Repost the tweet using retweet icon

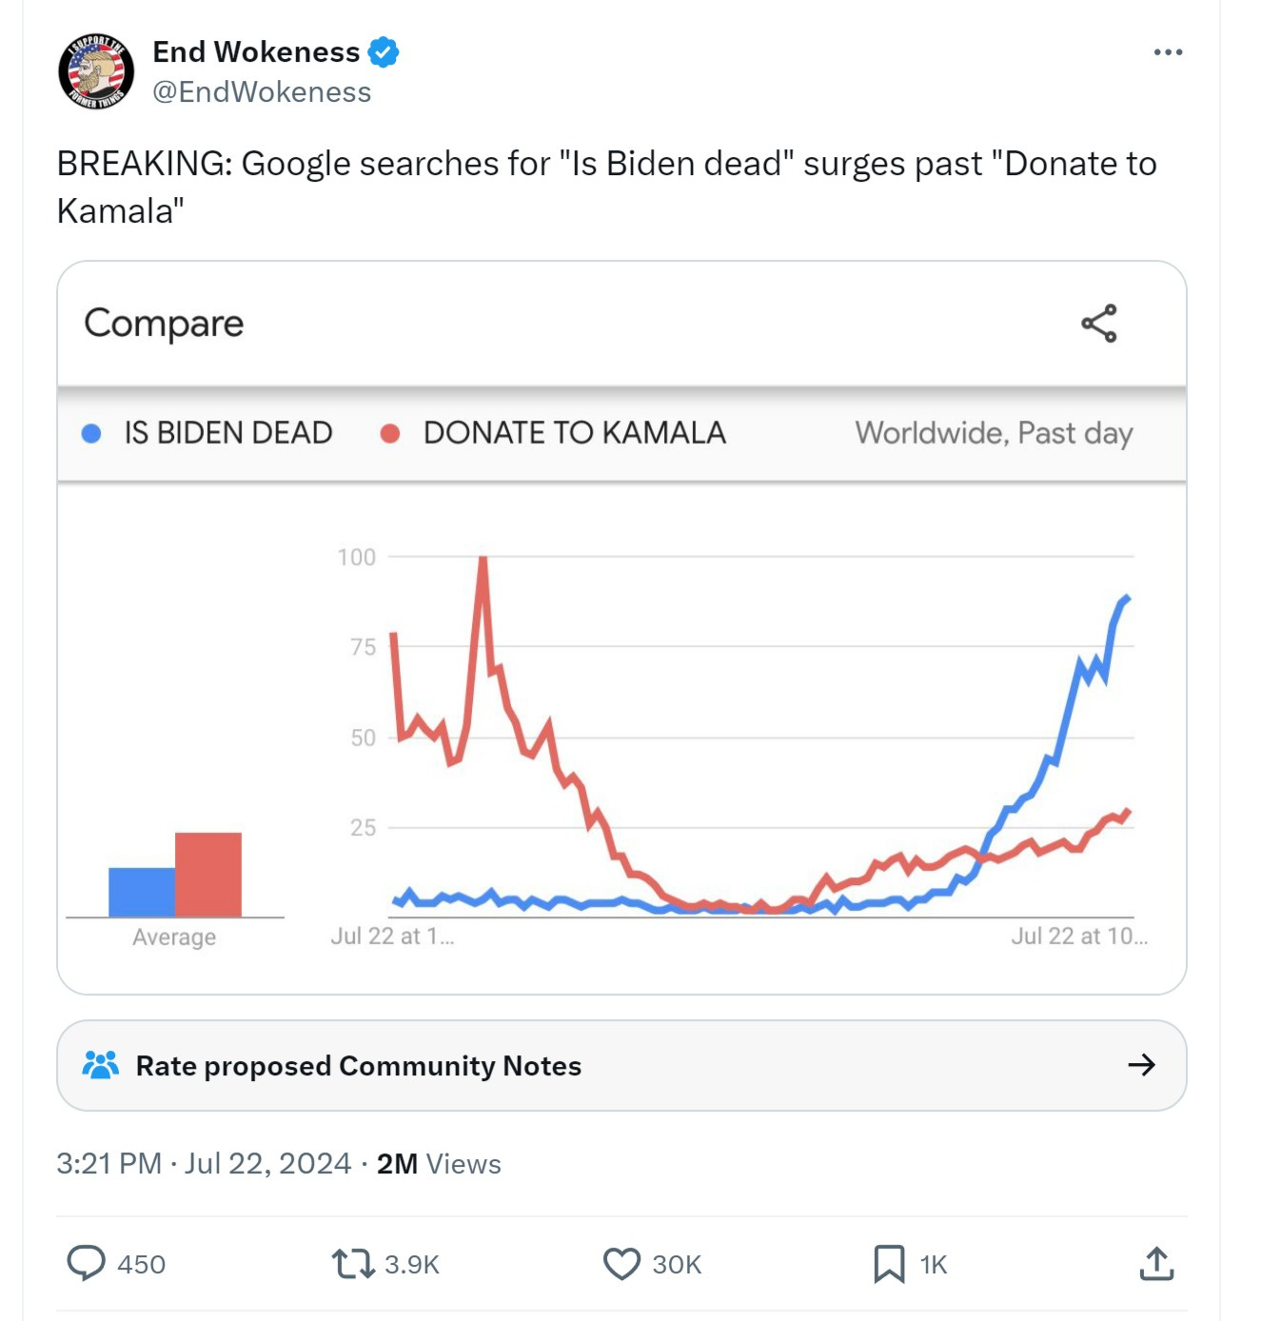tap(353, 1264)
